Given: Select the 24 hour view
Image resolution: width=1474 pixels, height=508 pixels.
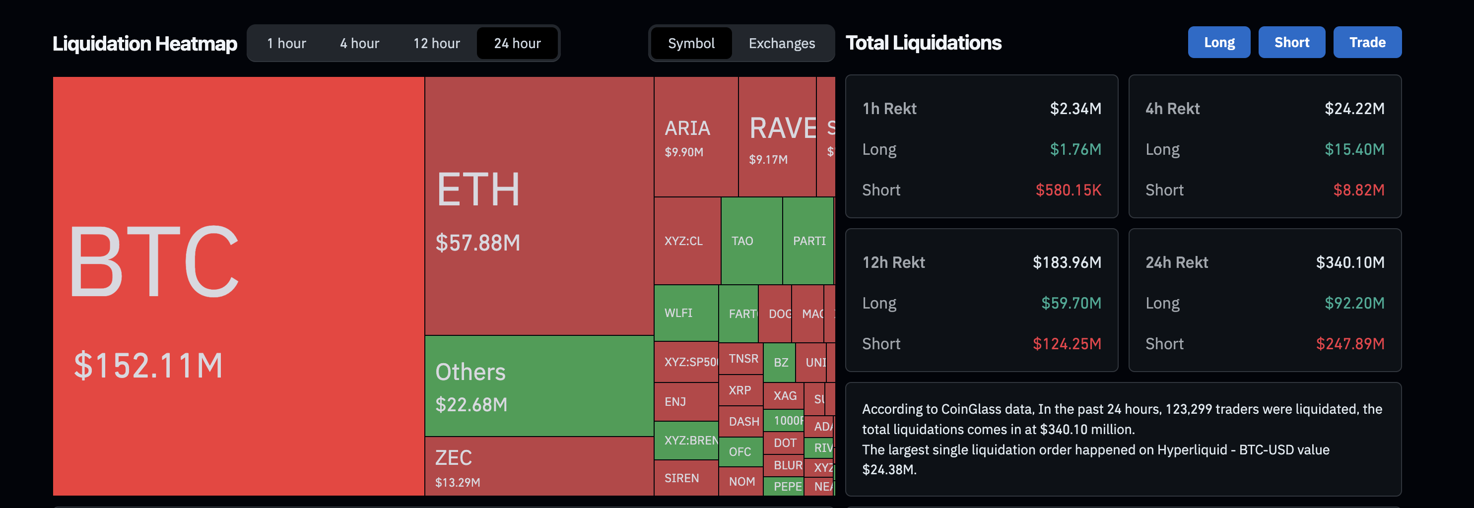Looking at the screenshot, I should coord(517,43).
